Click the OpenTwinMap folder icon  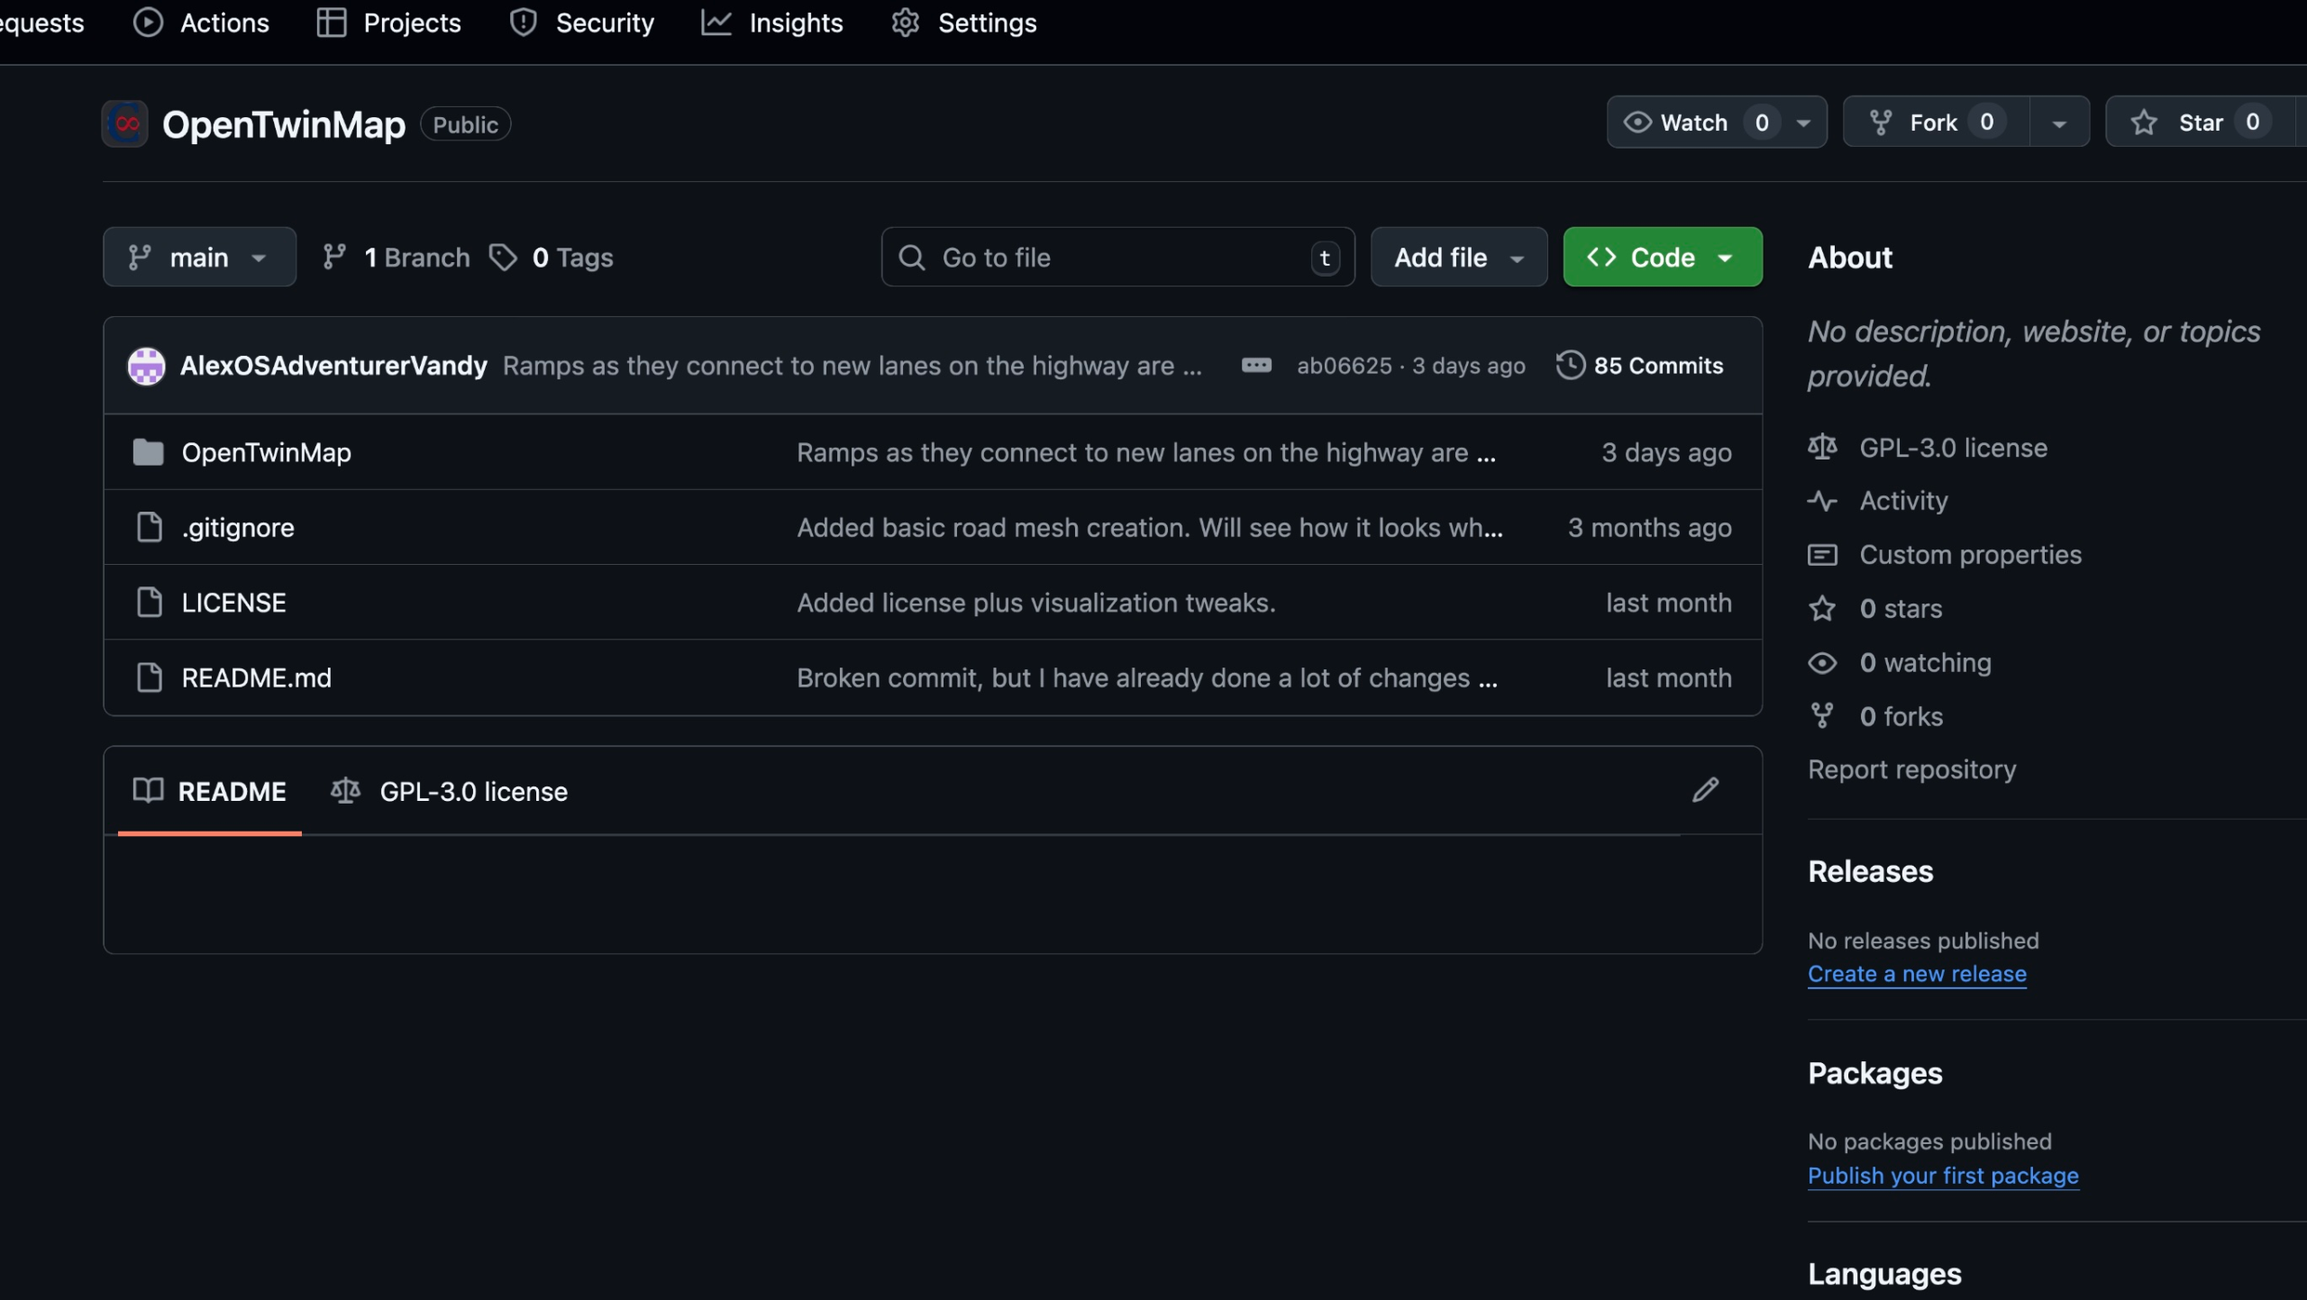coord(148,452)
